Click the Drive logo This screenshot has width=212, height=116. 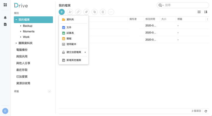pyautogui.click(x=21, y=5)
